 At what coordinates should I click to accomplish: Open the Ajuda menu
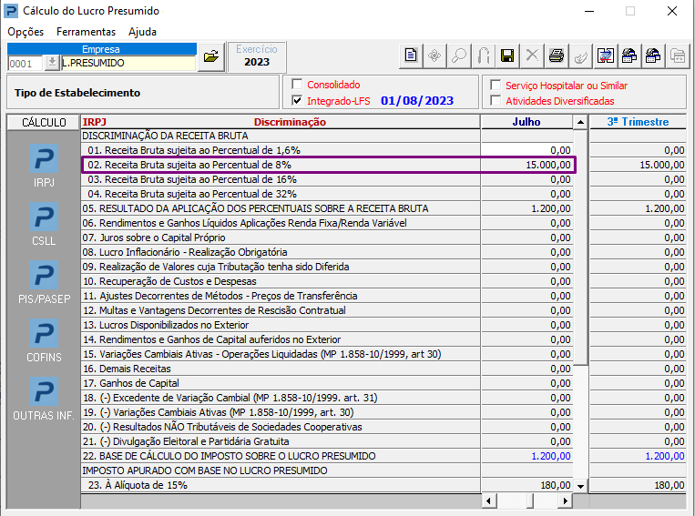coord(142,32)
